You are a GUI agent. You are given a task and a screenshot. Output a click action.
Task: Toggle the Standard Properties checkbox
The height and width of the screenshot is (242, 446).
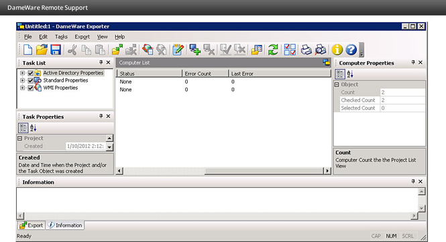[x=30, y=80]
